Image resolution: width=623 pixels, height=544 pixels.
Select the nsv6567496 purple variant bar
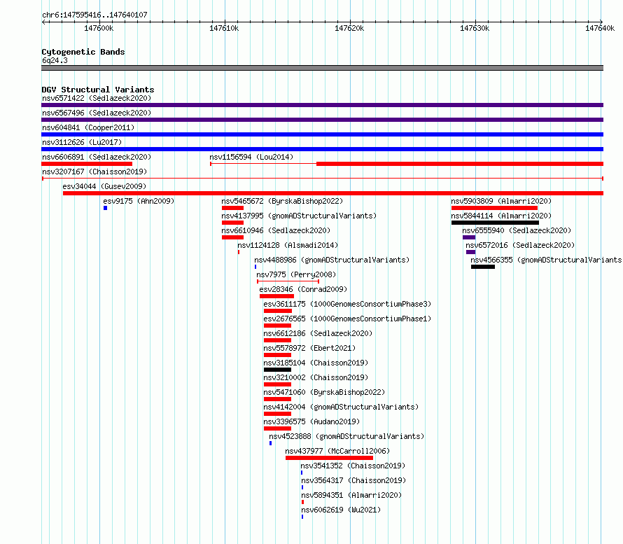[x=322, y=120]
